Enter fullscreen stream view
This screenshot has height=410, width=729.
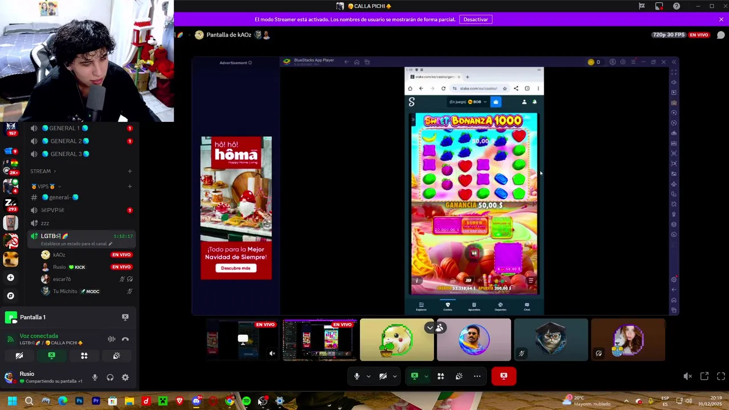pyautogui.click(x=721, y=376)
